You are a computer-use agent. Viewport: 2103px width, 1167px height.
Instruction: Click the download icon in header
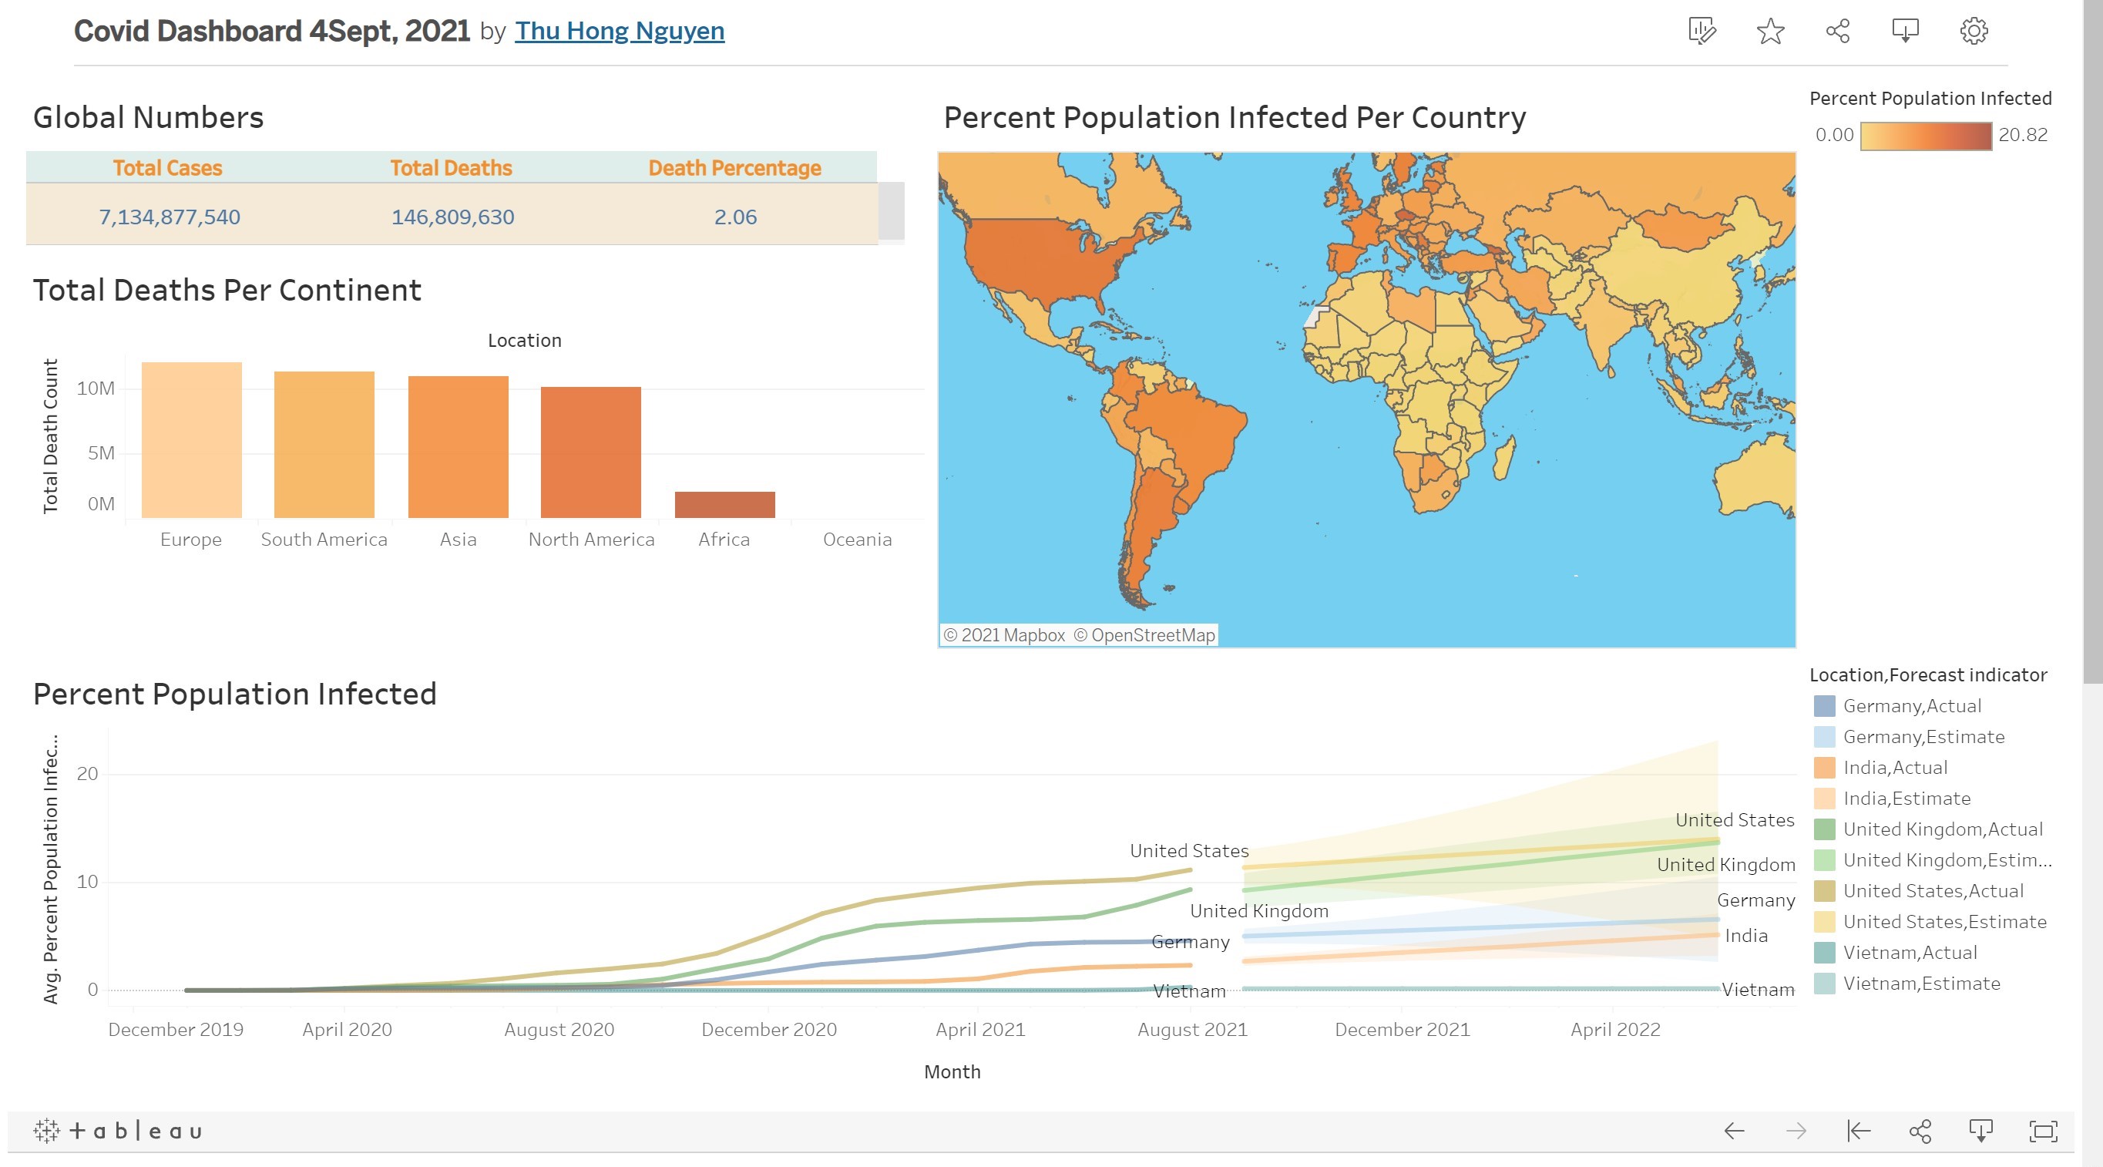pyautogui.click(x=1906, y=31)
